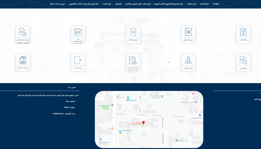The image size is (261, 149).
Task: Open the statistics chart icon tile
Action: 133,61
